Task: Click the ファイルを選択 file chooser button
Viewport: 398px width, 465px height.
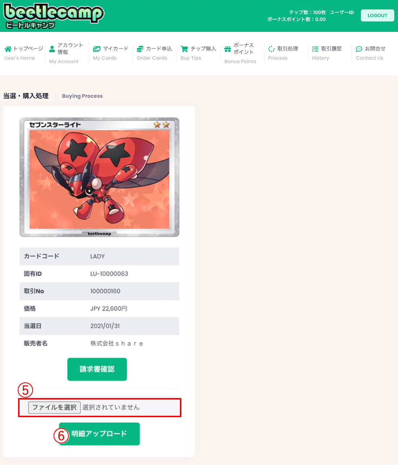Action: click(54, 407)
